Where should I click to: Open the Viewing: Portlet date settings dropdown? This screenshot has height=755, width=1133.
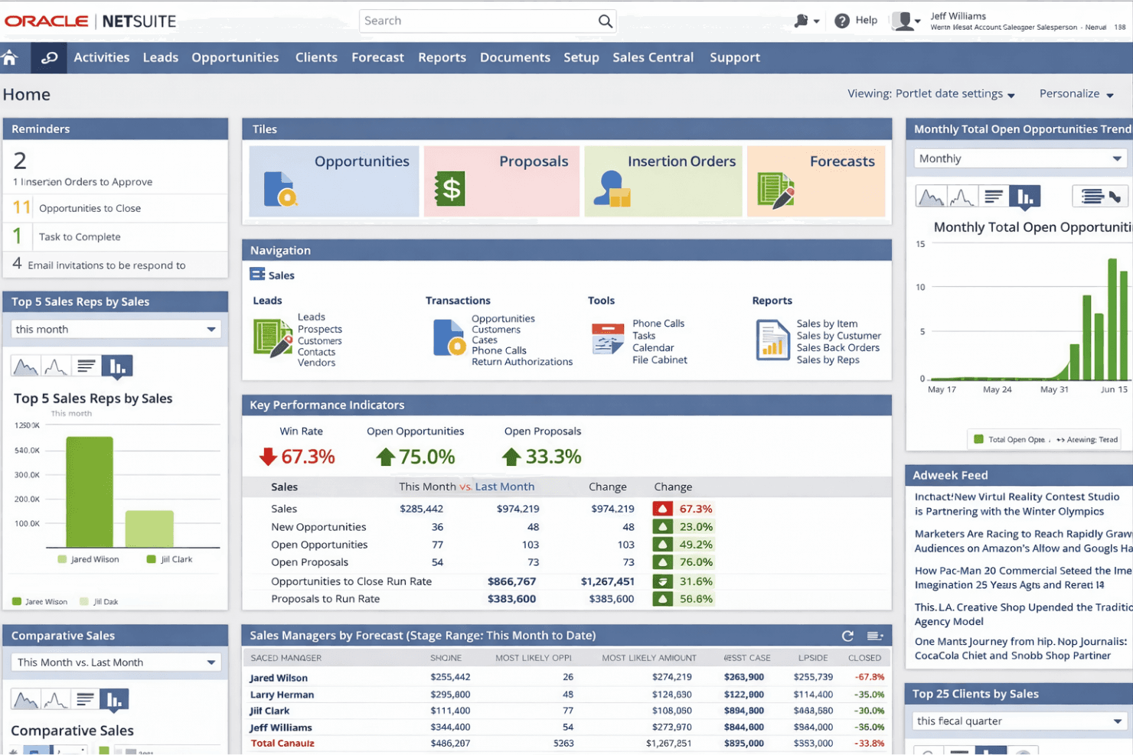pos(931,94)
